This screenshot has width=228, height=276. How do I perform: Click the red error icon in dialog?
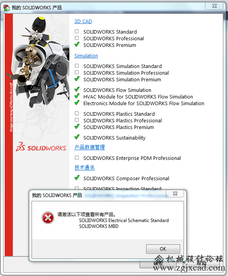click(48, 218)
